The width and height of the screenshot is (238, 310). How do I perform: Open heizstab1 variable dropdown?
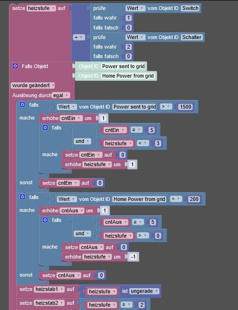coord(49,289)
